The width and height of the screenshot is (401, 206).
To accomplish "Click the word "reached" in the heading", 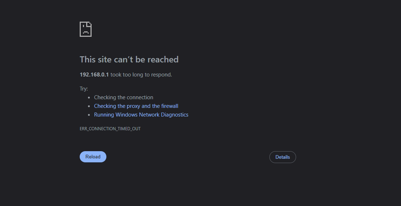I will (164, 60).
